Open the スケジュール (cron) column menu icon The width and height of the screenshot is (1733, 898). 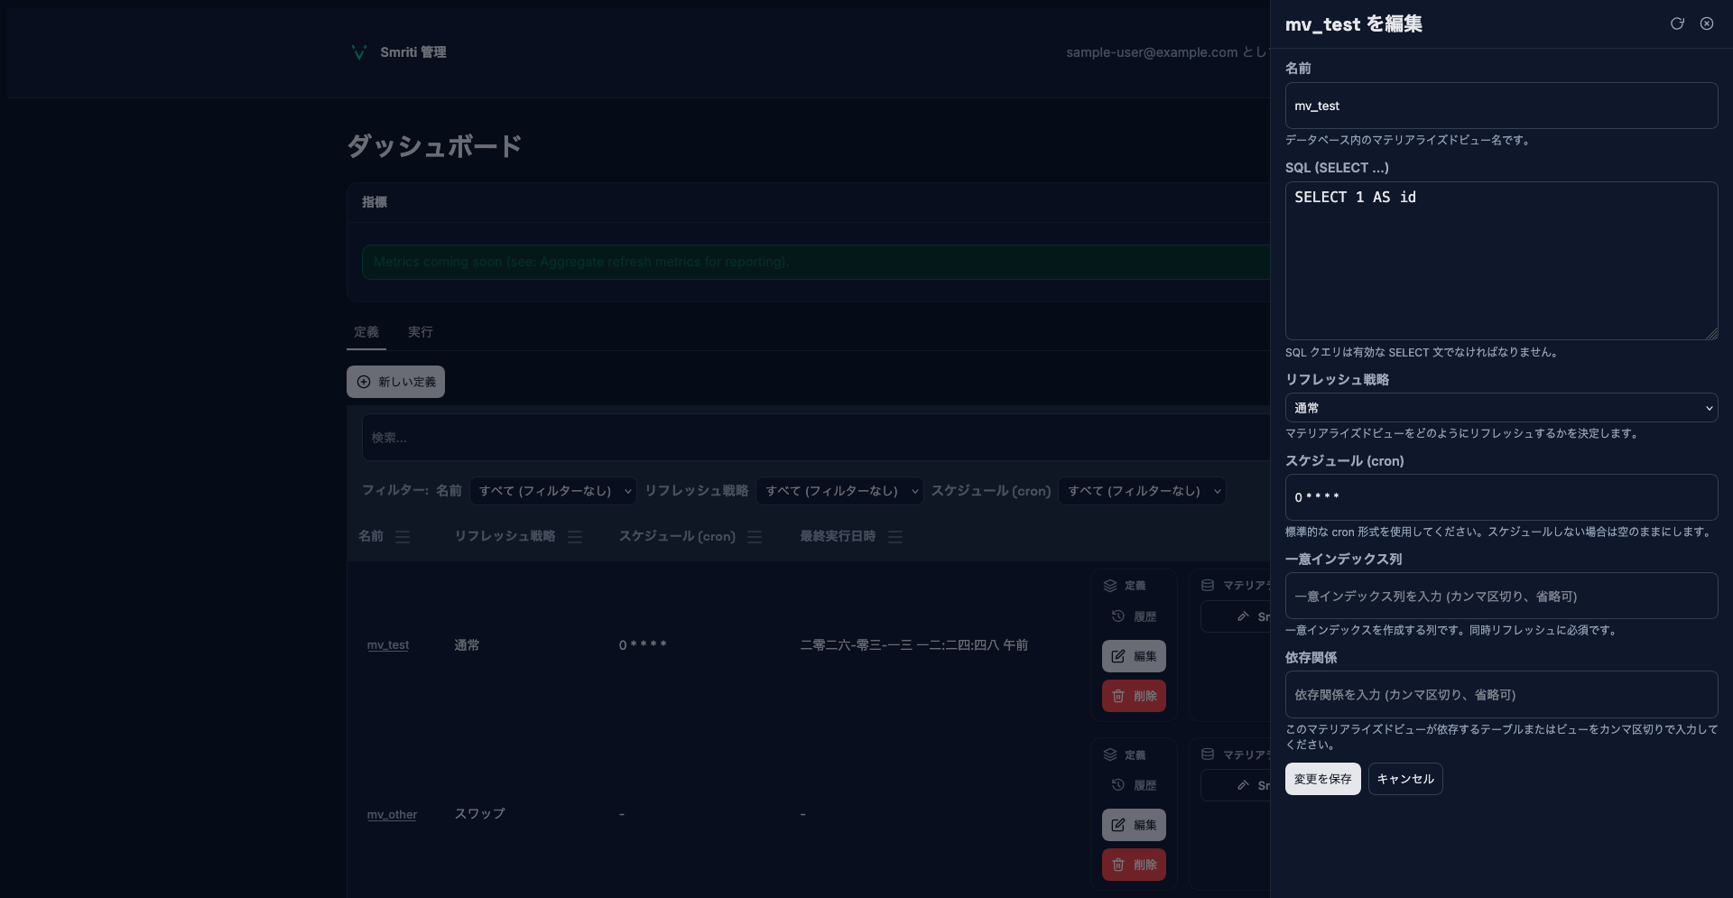[x=755, y=537]
